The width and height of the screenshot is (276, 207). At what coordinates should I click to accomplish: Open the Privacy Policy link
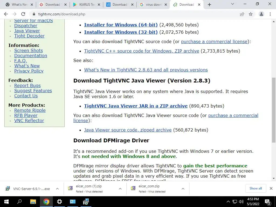click(x=29, y=71)
